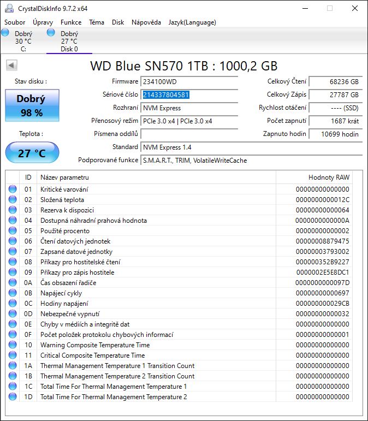Click status icon for Rezerva k dispozici

13,210
